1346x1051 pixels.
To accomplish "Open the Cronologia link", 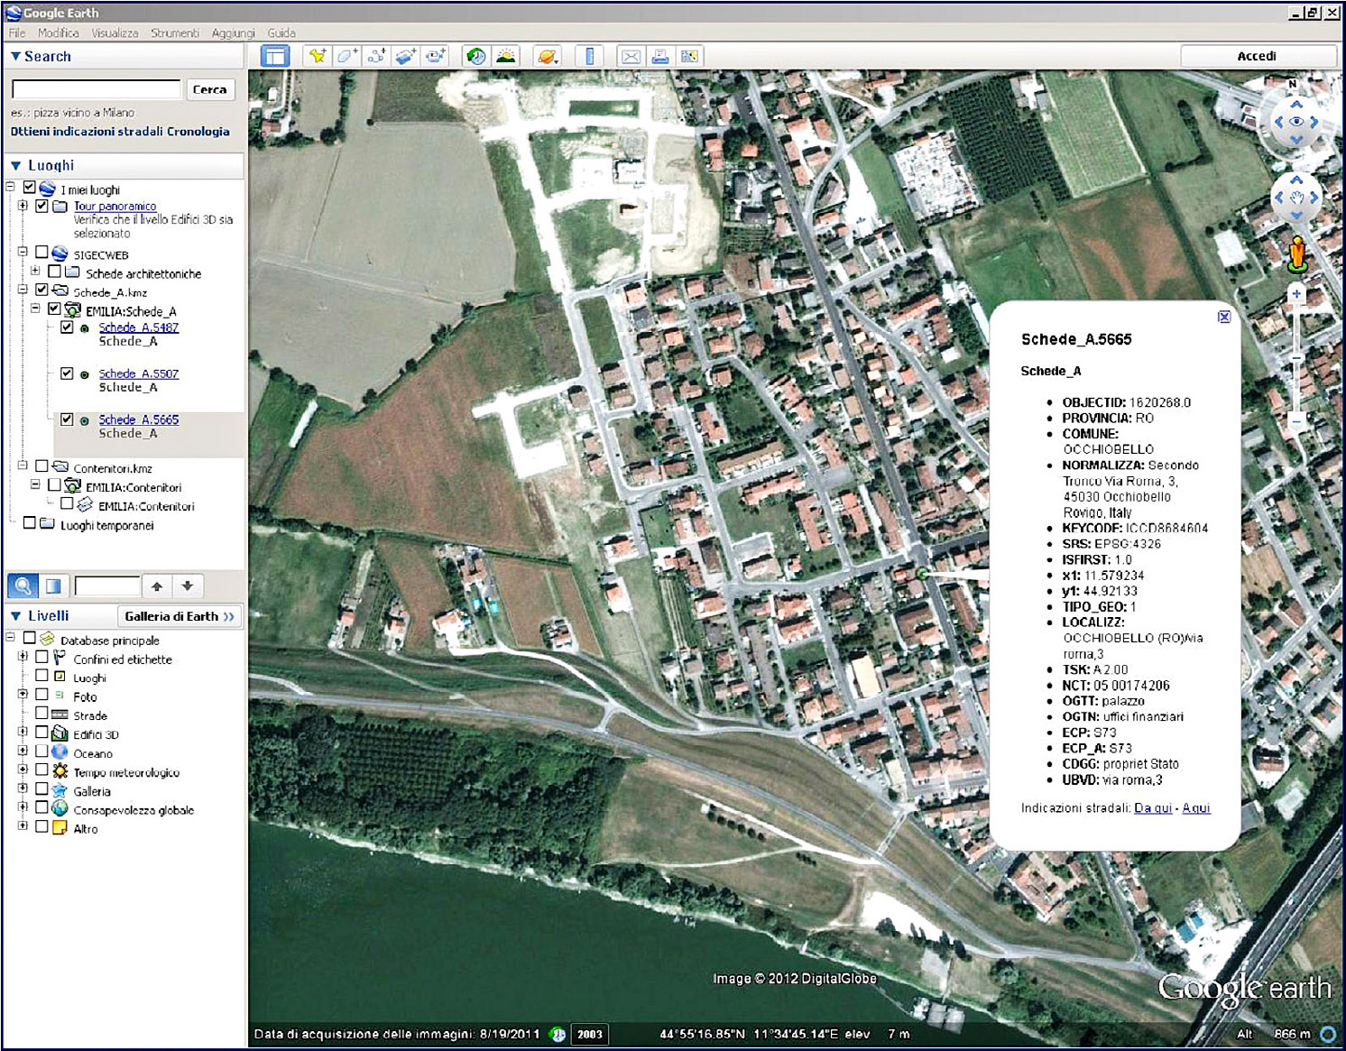I will tap(198, 132).
